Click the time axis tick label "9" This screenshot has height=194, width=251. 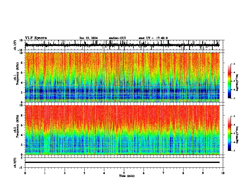[x=203, y=173]
